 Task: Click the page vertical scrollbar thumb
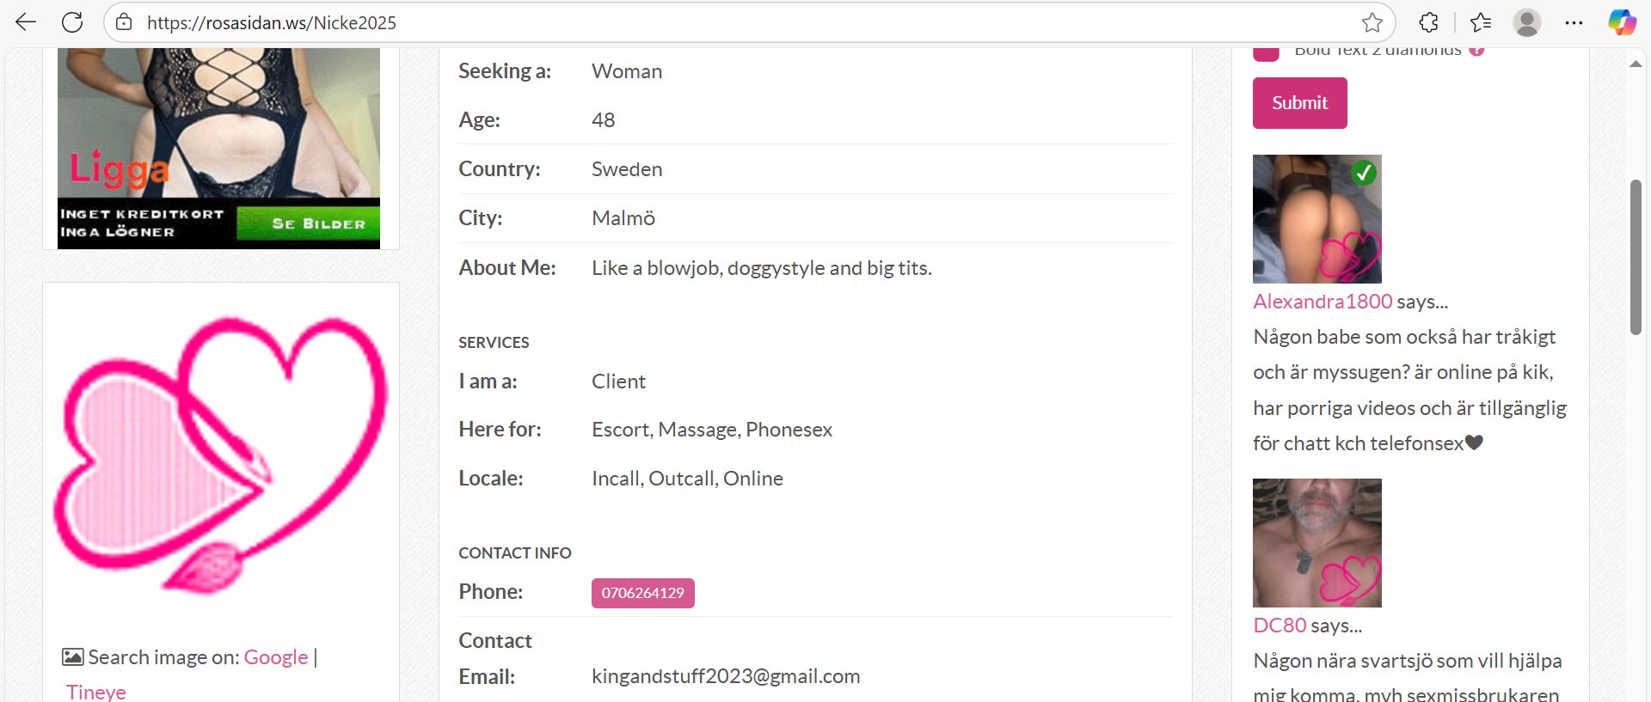pyautogui.click(x=1636, y=258)
